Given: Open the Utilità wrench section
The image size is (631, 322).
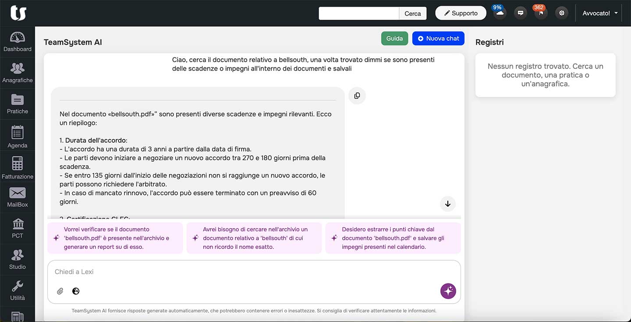Looking at the screenshot, I should pyautogui.click(x=18, y=291).
